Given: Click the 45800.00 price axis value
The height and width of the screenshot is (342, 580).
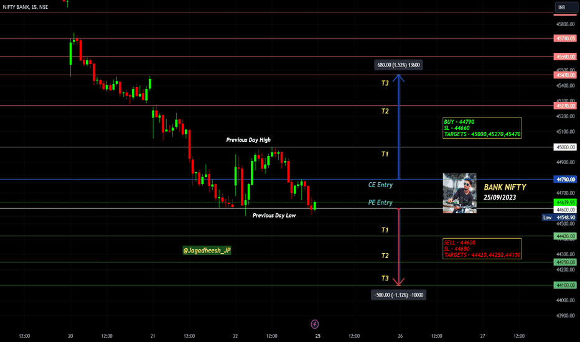Looking at the screenshot, I should pyautogui.click(x=566, y=24).
